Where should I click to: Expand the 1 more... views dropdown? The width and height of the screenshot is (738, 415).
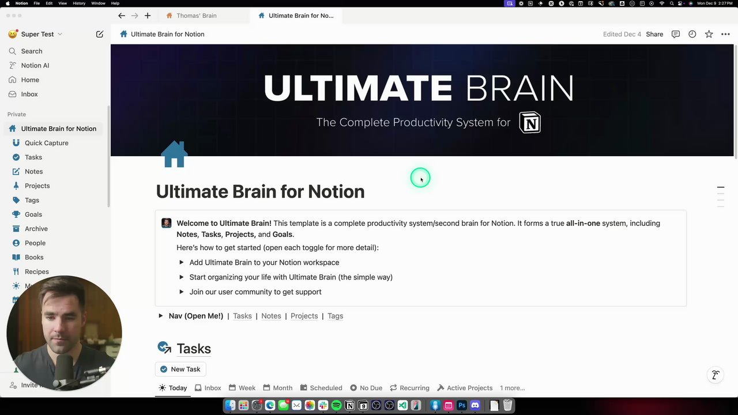click(512, 388)
